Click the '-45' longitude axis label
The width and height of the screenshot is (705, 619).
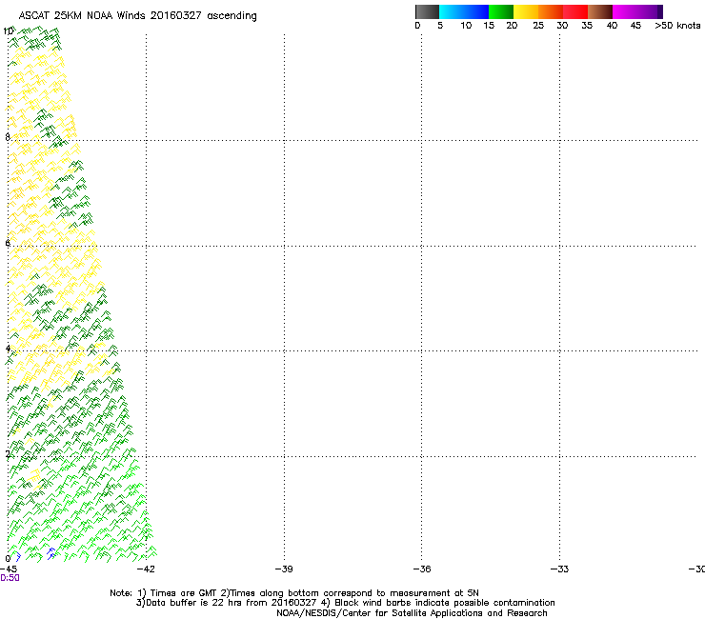(x=9, y=569)
